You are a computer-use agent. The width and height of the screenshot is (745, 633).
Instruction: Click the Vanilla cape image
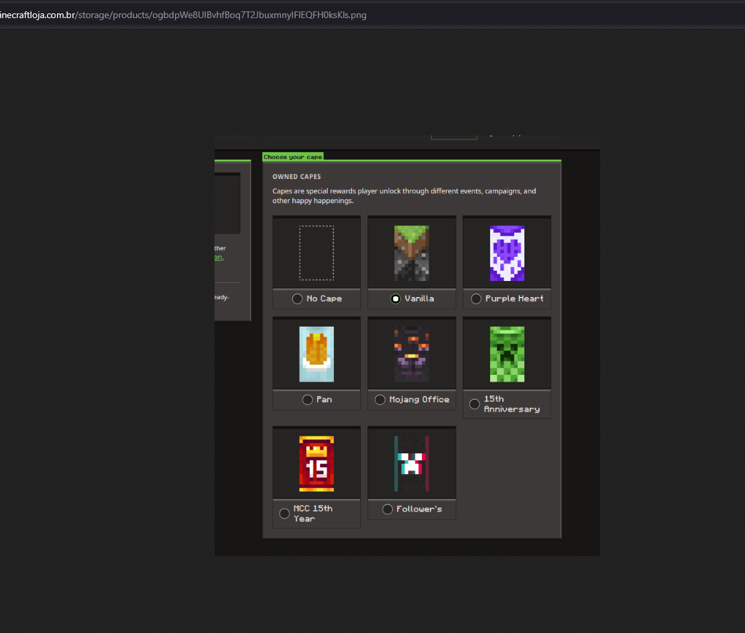[411, 253]
